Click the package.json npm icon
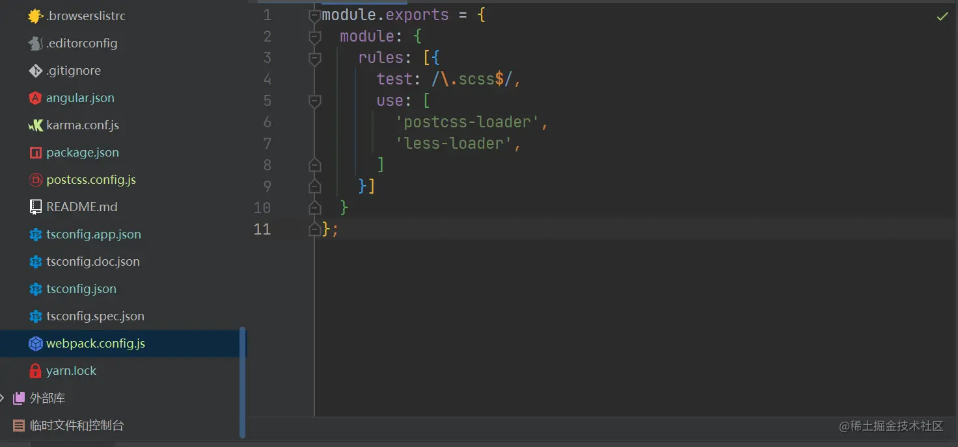Screen dimensions: 958x447 pyautogui.click(x=36, y=153)
